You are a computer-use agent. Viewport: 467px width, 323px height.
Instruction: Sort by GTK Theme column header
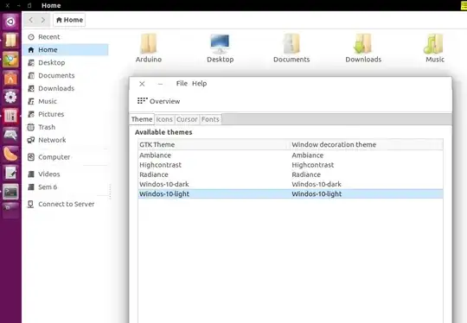[214, 144]
